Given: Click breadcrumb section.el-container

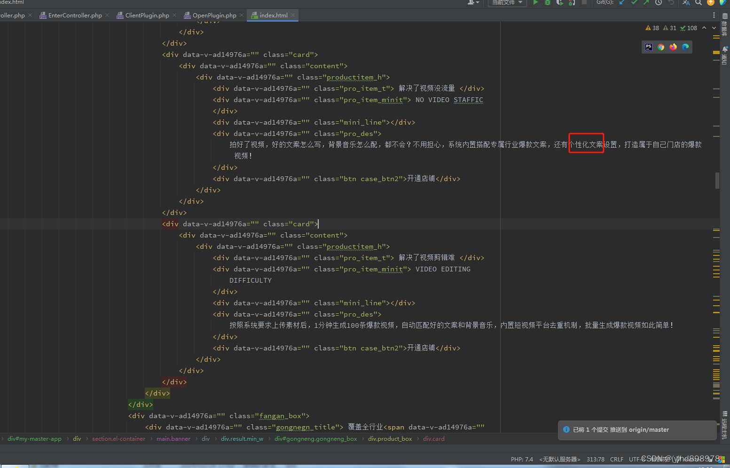Looking at the screenshot, I should tap(119, 439).
